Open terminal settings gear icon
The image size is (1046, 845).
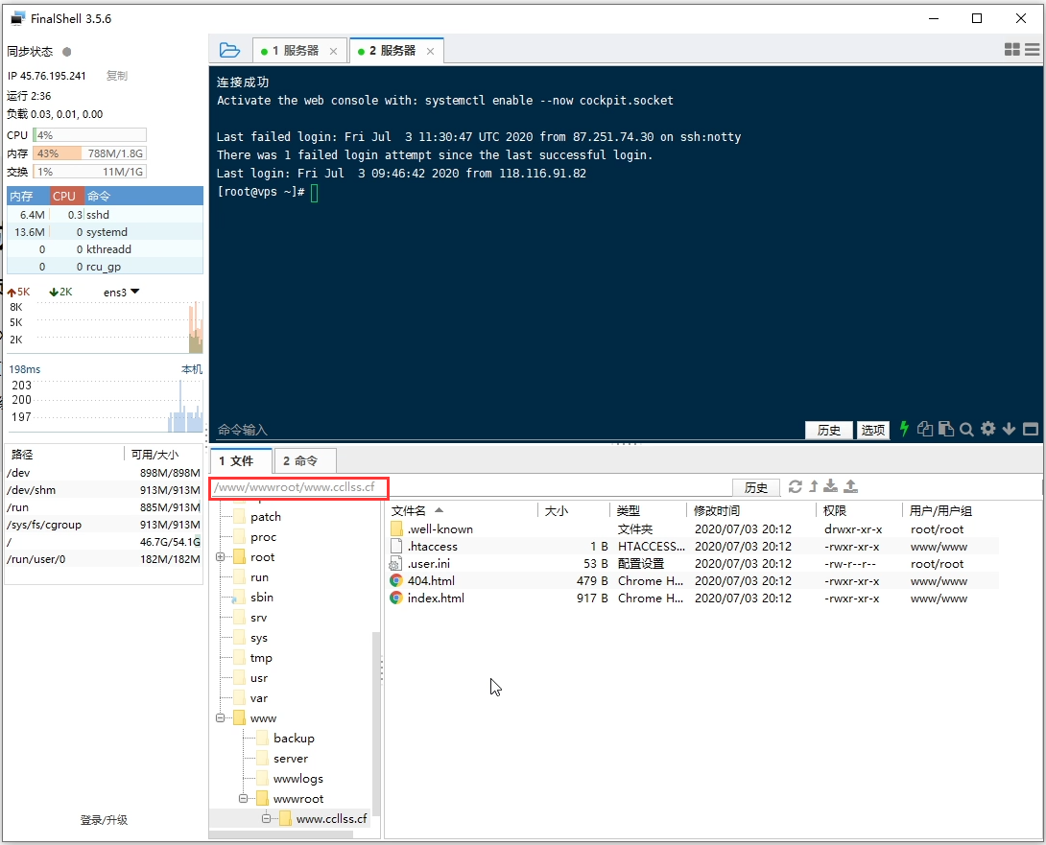pyautogui.click(x=987, y=430)
